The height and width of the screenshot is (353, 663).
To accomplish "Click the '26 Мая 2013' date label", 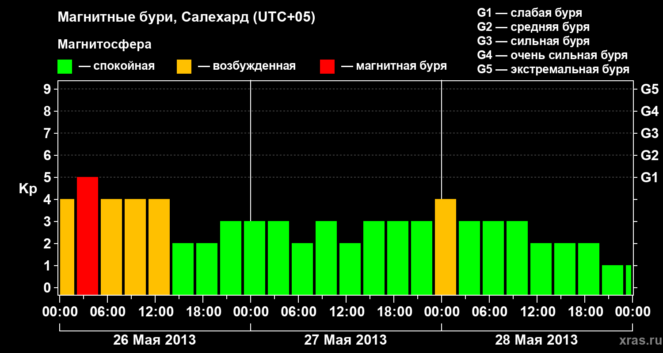I will 154,340.
